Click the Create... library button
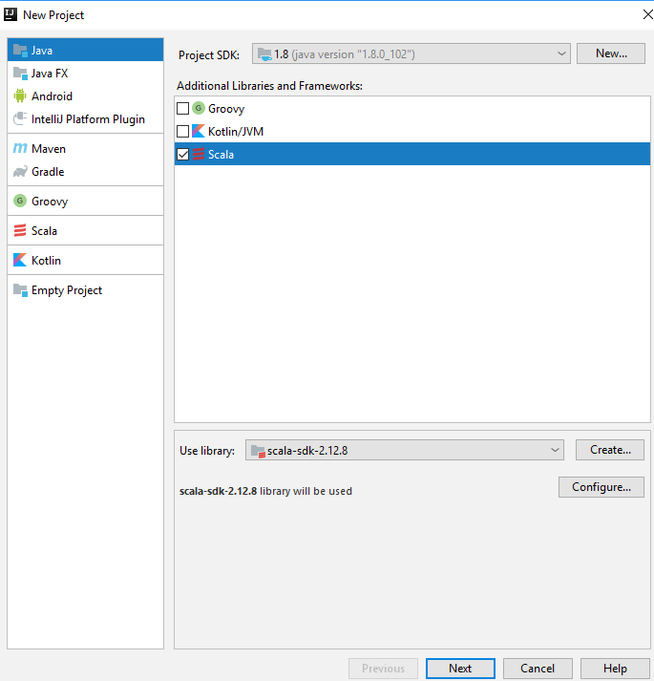654x681 pixels. tap(609, 450)
